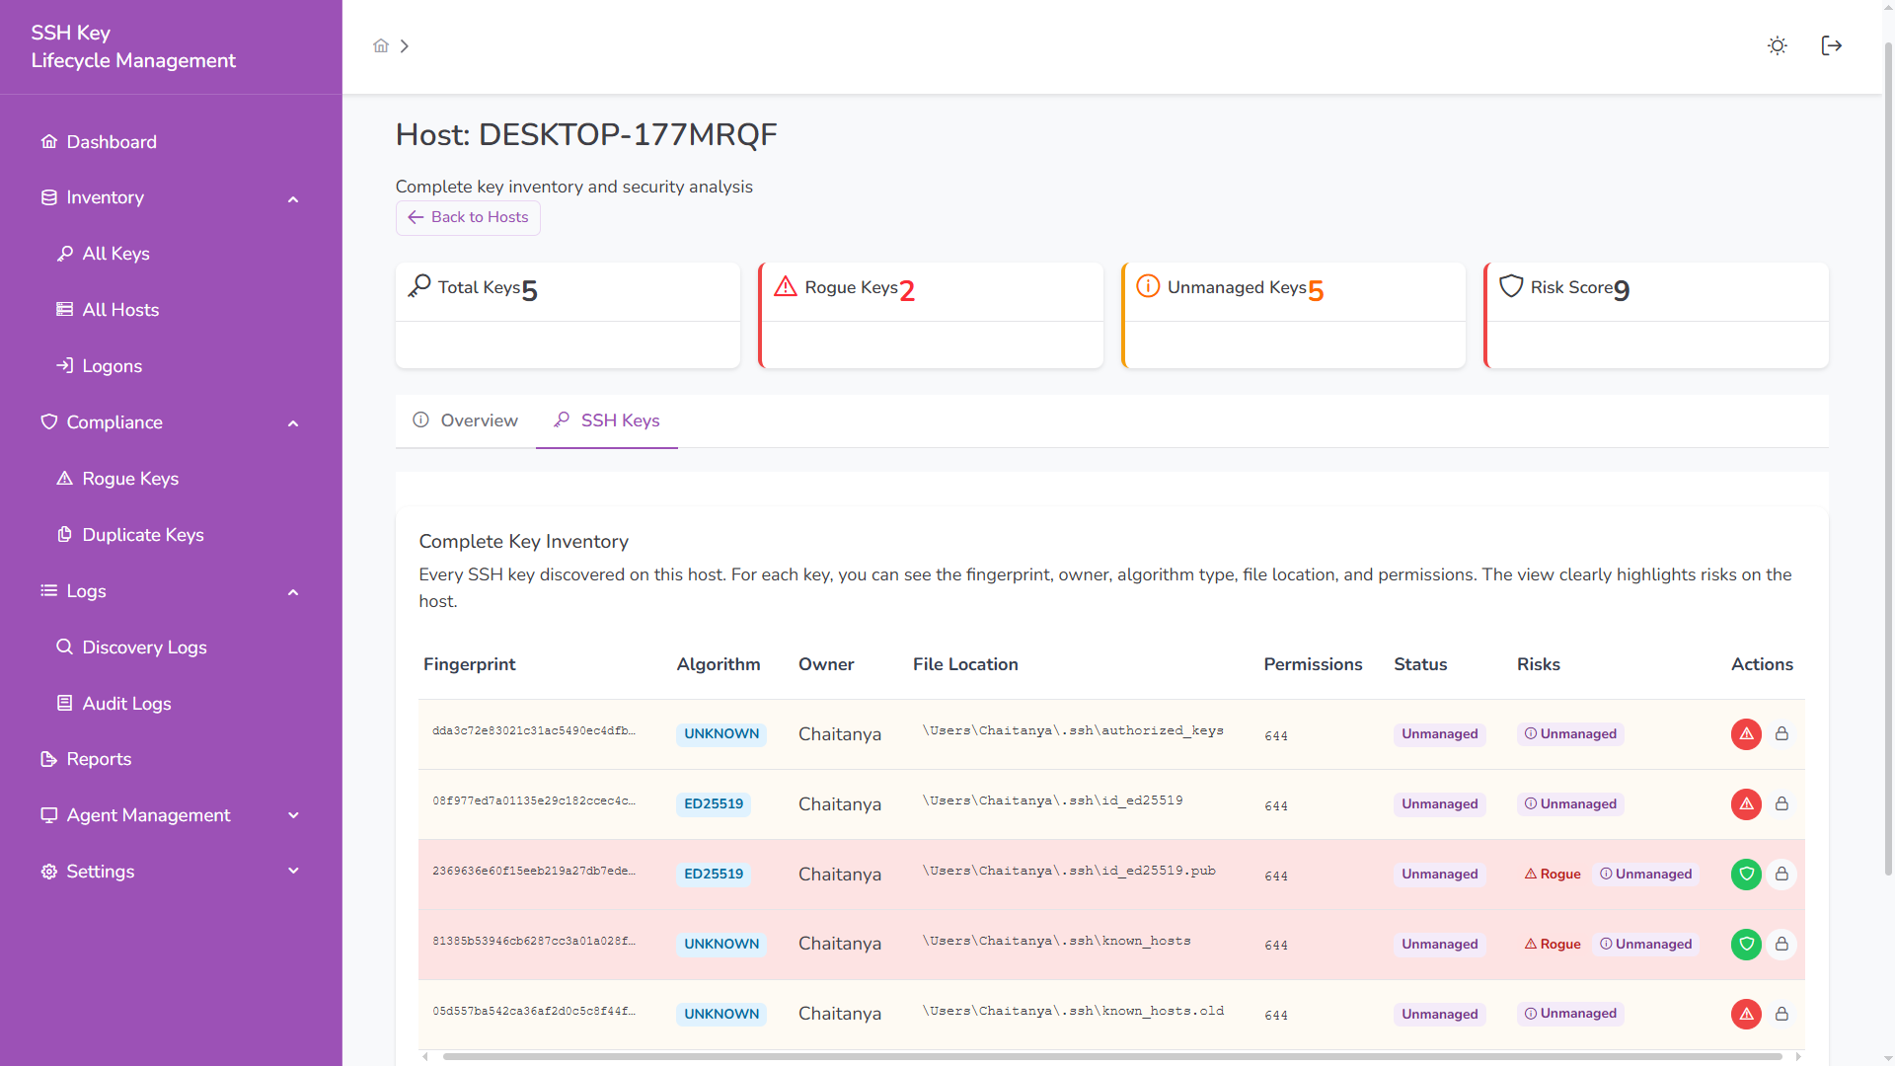Click green shield action for id_ed25519.pub row
The image size is (1895, 1066).
[x=1745, y=875]
